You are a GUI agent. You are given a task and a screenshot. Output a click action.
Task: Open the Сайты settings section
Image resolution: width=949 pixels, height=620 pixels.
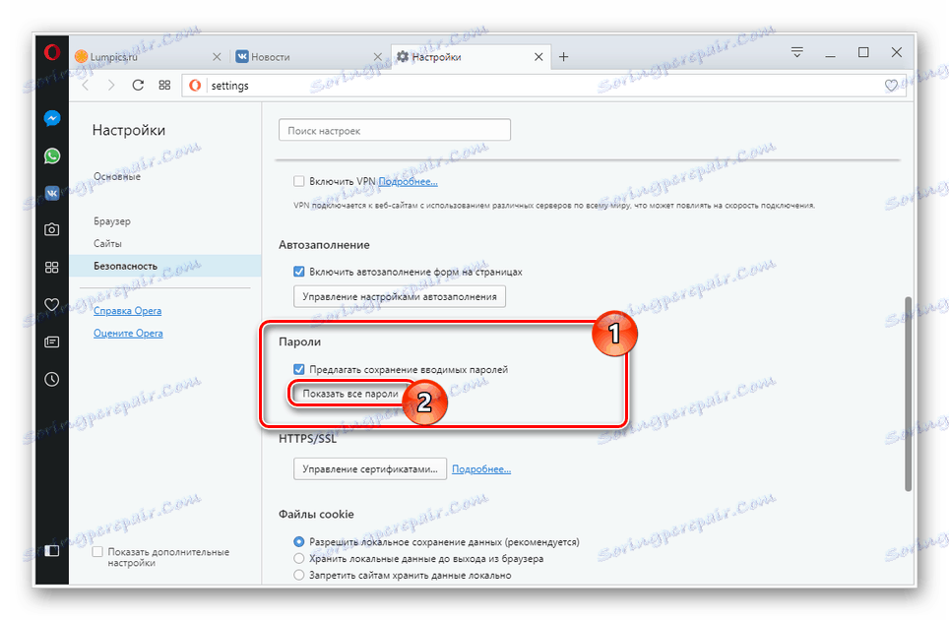point(107,244)
